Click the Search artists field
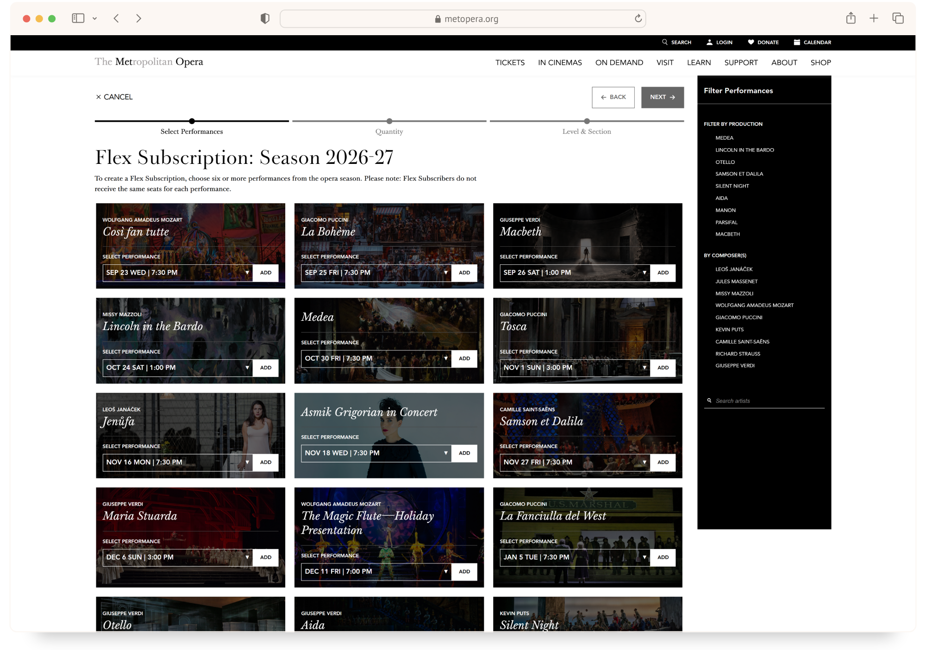This screenshot has height=650, width=926. pyautogui.click(x=764, y=401)
